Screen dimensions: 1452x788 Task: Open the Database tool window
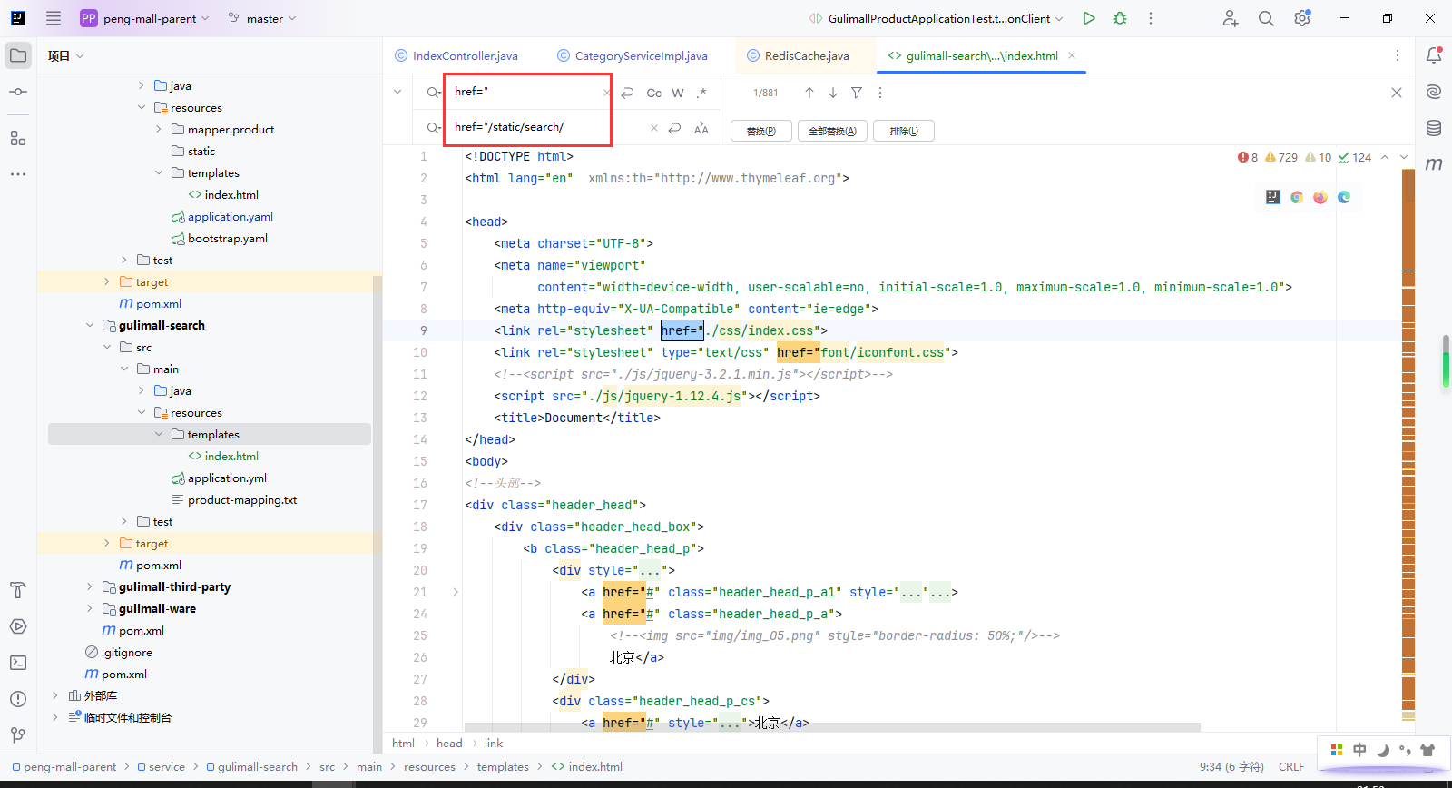(1434, 128)
